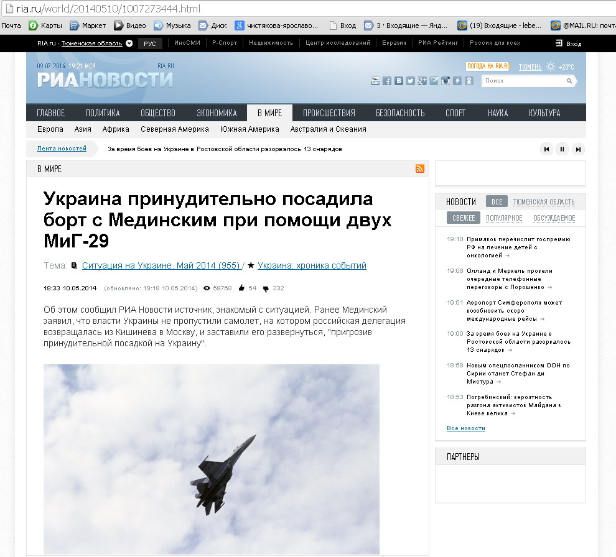Click the thumbs-up like icon
Screen dimensions: 616x557
point(241,288)
